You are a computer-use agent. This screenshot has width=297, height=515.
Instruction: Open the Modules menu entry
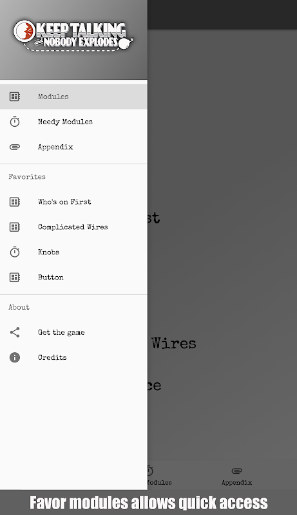click(x=73, y=97)
